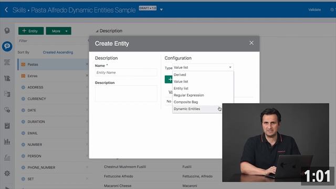The width and height of the screenshot is (336, 189).
Task: Select the DURATION system entity
Action: [53, 121]
